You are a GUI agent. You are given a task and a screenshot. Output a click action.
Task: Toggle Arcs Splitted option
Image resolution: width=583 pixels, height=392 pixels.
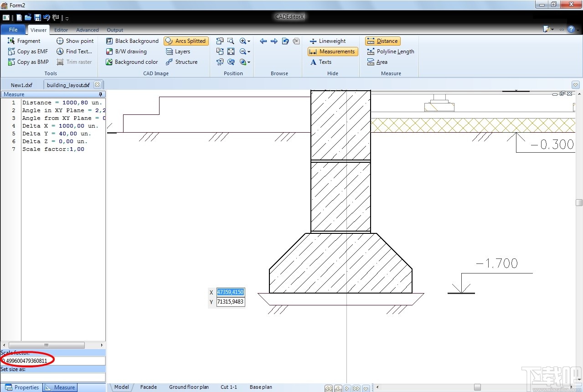point(186,41)
